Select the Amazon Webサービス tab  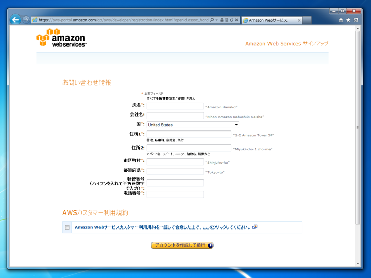click(x=272, y=20)
